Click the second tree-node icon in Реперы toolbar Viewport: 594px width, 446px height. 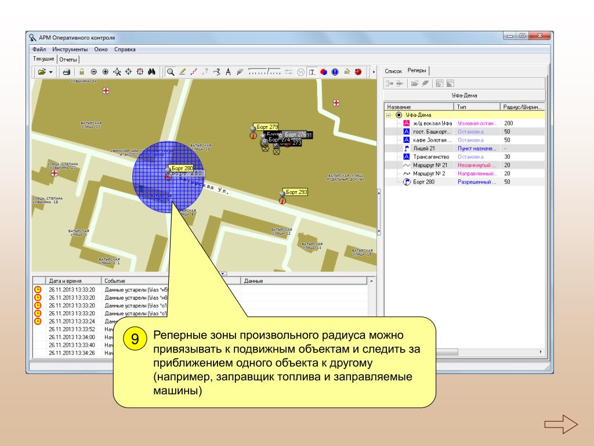point(399,84)
